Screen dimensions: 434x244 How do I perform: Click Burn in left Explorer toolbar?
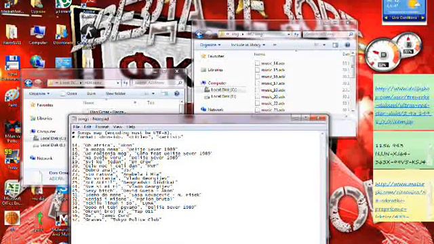point(91,94)
